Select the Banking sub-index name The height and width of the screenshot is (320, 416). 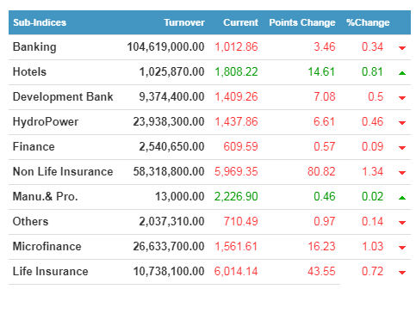34,47
